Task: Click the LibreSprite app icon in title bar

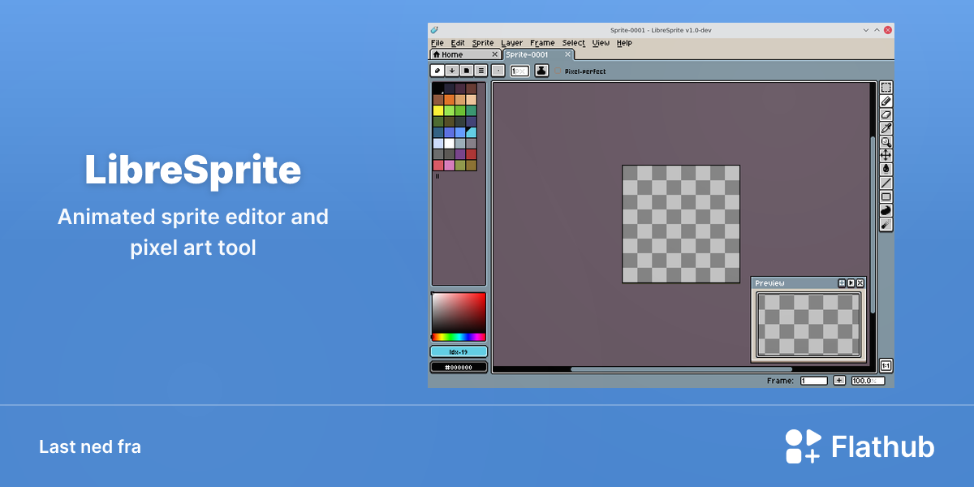Action: tap(434, 30)
